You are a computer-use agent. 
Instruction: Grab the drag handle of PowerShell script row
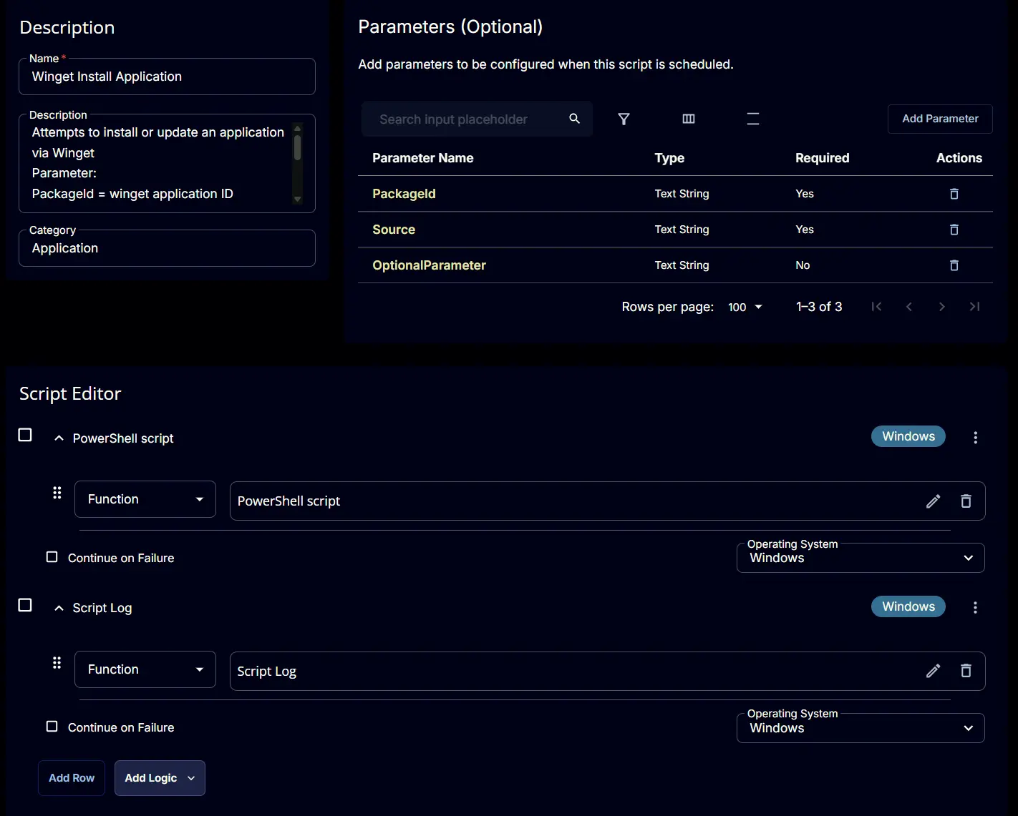click(x=57, y=493)
